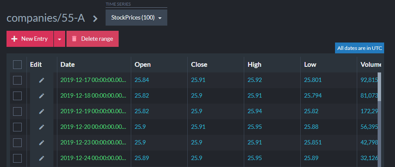Click Open value 25.84 for 2019-12-17

(142, 80)
